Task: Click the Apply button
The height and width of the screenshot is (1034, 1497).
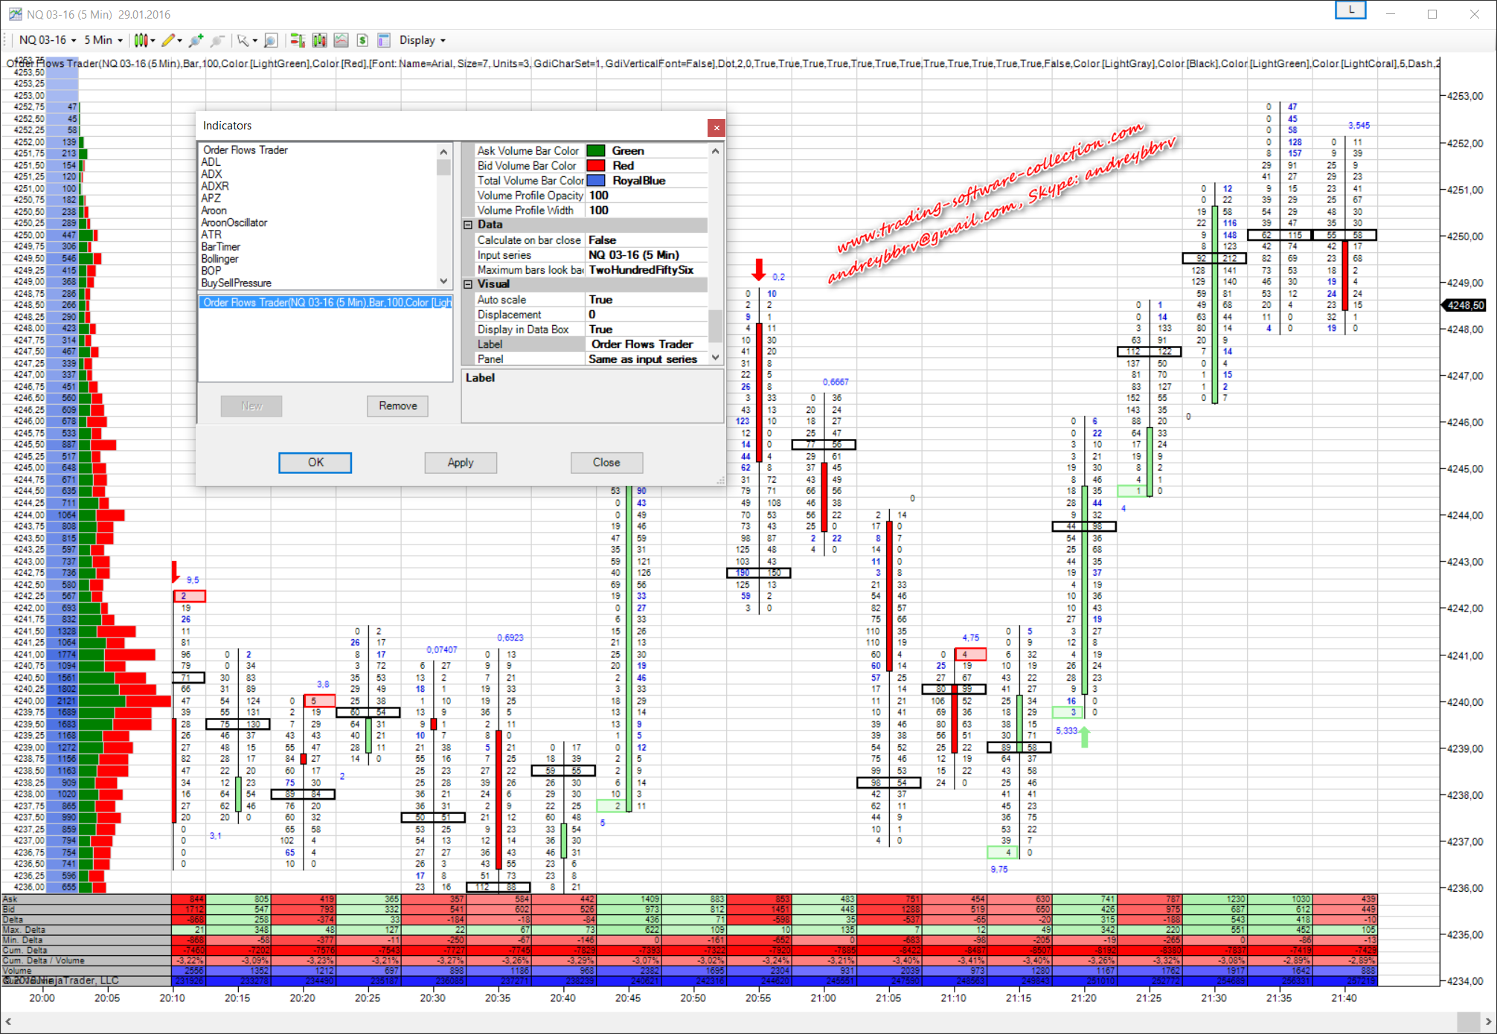Action: (460, 462)
